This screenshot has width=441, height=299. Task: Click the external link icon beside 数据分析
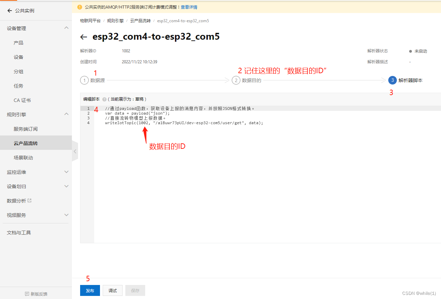point(29,200)
